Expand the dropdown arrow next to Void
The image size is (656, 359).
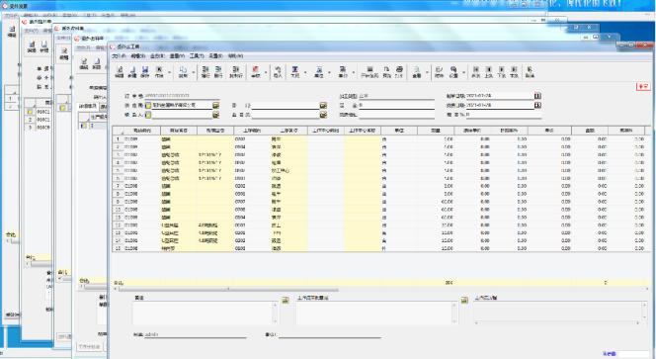coord(170,72)
